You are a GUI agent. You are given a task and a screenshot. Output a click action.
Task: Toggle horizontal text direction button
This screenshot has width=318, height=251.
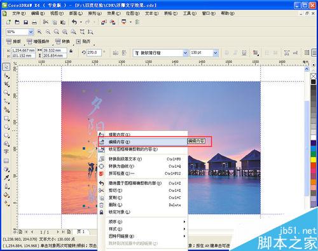click(307, 53)
